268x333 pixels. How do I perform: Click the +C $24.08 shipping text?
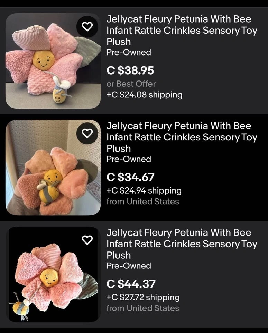[144, 95]
